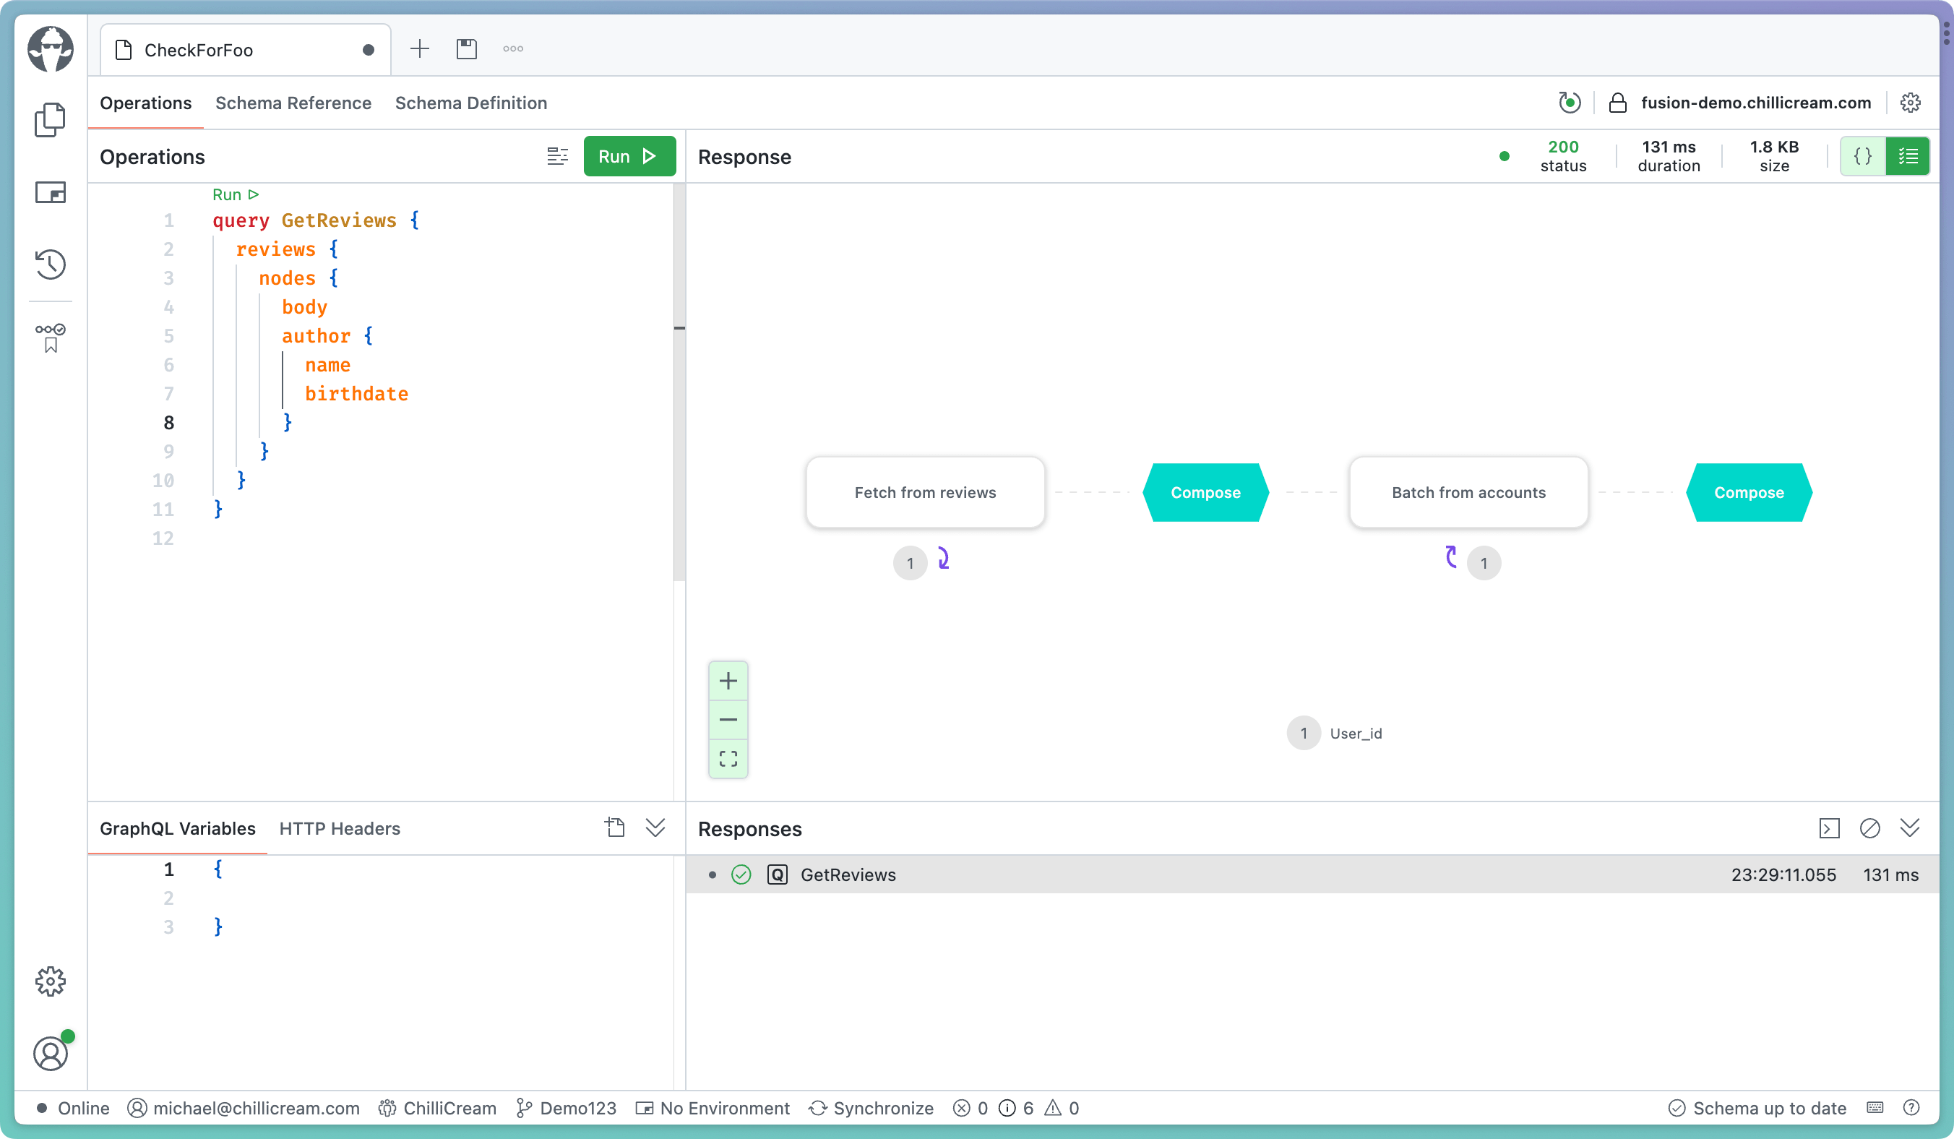
Task: Select the CheckForFoo document tab
Action: click(245, 50)
